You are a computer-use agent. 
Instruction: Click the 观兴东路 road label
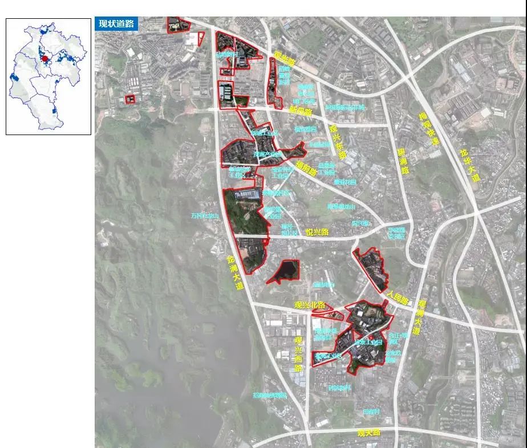tap(338, 141)
